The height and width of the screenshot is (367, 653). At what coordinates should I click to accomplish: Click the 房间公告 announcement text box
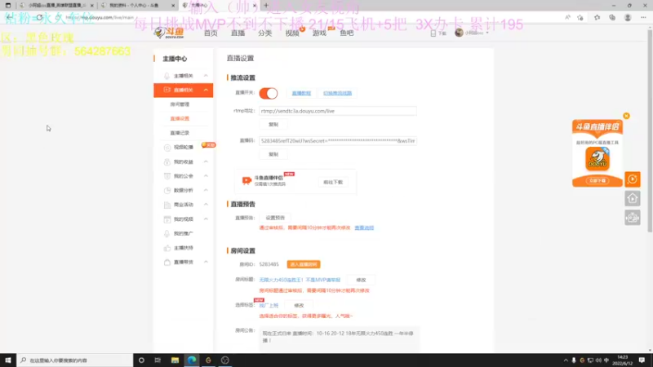(x=339, y=338)
